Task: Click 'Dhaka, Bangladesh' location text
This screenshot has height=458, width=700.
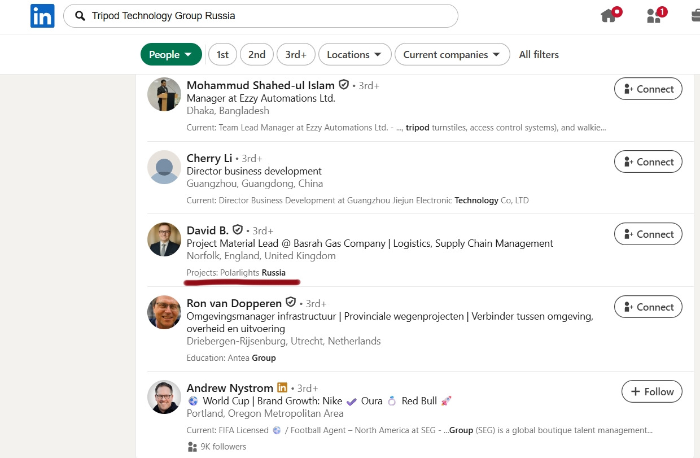Action: tap(228, 111)
